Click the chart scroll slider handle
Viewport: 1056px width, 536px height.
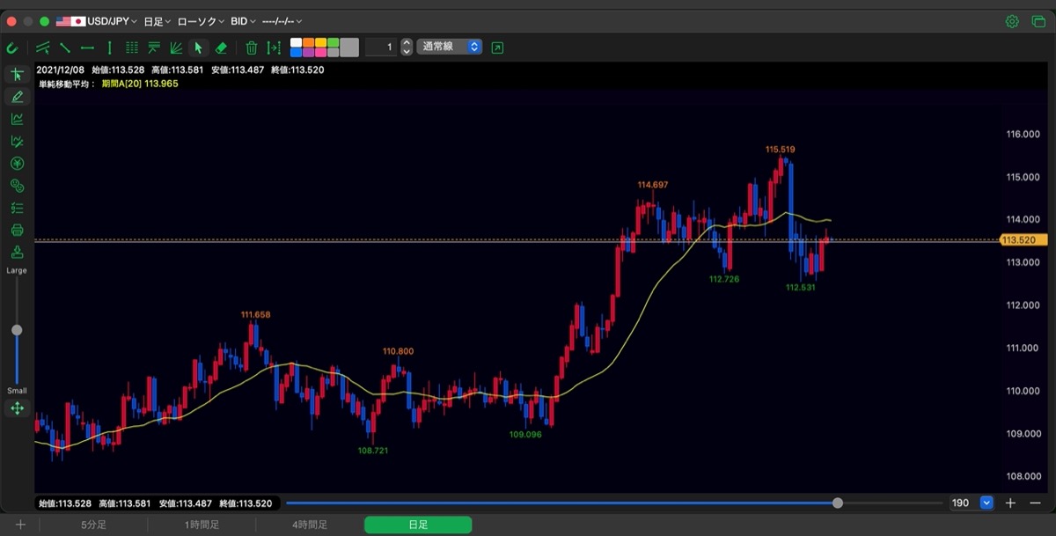pyautogui.click(x=838, y=503)
